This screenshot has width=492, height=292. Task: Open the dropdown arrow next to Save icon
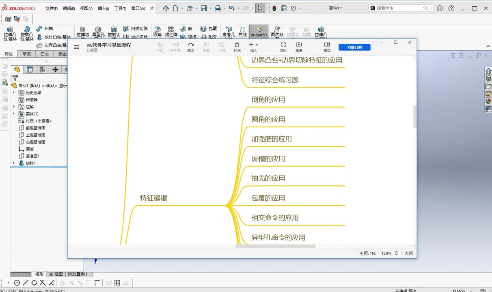tap(210, 8)
